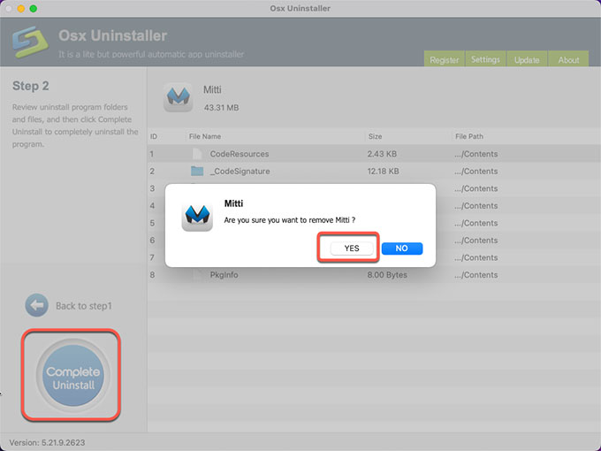
Task: Click the Mitti app icon in header
Action: pyautogui.click(x=178, y=98)
